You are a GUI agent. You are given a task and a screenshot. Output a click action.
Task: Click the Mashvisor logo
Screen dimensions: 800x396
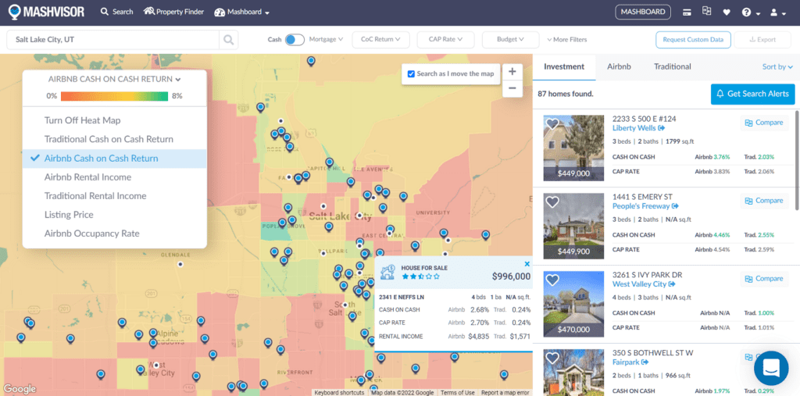[46, 12]
